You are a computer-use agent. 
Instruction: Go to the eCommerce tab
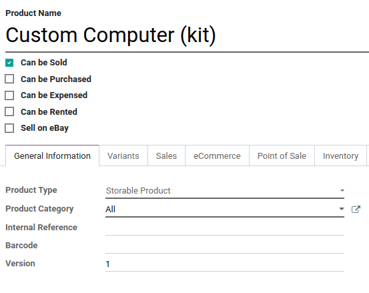[x=217, y=156]
